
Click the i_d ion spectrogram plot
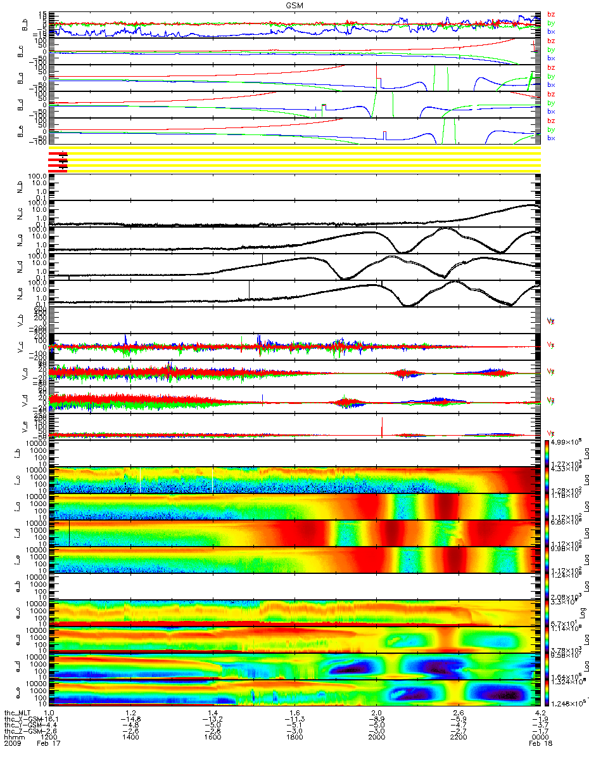click(294, 533)
